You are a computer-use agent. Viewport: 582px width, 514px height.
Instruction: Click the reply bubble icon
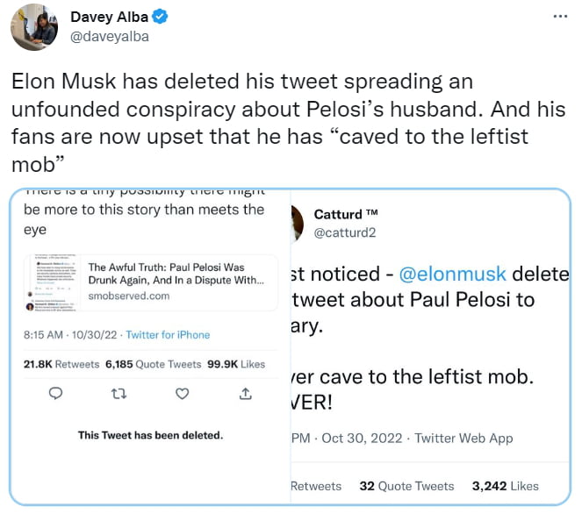click(x=55, y=394)
